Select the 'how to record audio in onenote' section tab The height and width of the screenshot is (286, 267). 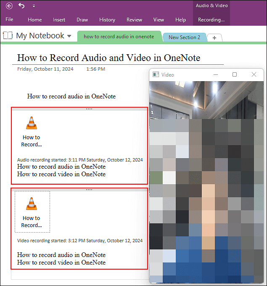point(119,37)
